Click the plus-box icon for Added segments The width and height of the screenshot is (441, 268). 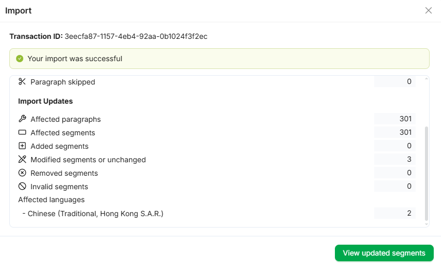pyautogui.click(x=22, y=146)
